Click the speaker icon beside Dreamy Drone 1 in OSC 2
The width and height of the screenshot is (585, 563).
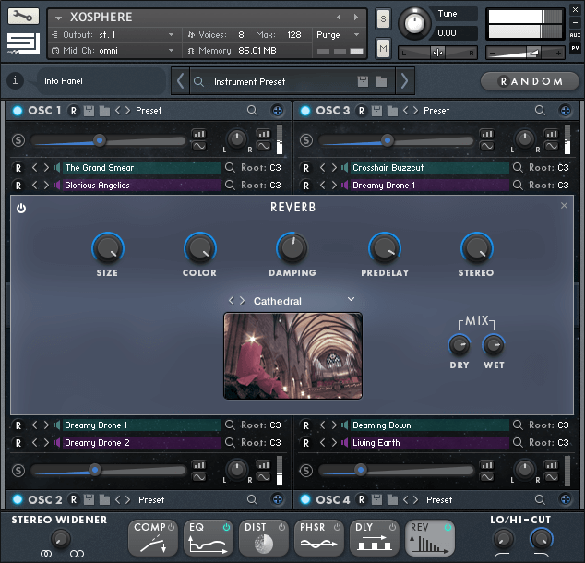coord(56,425)
